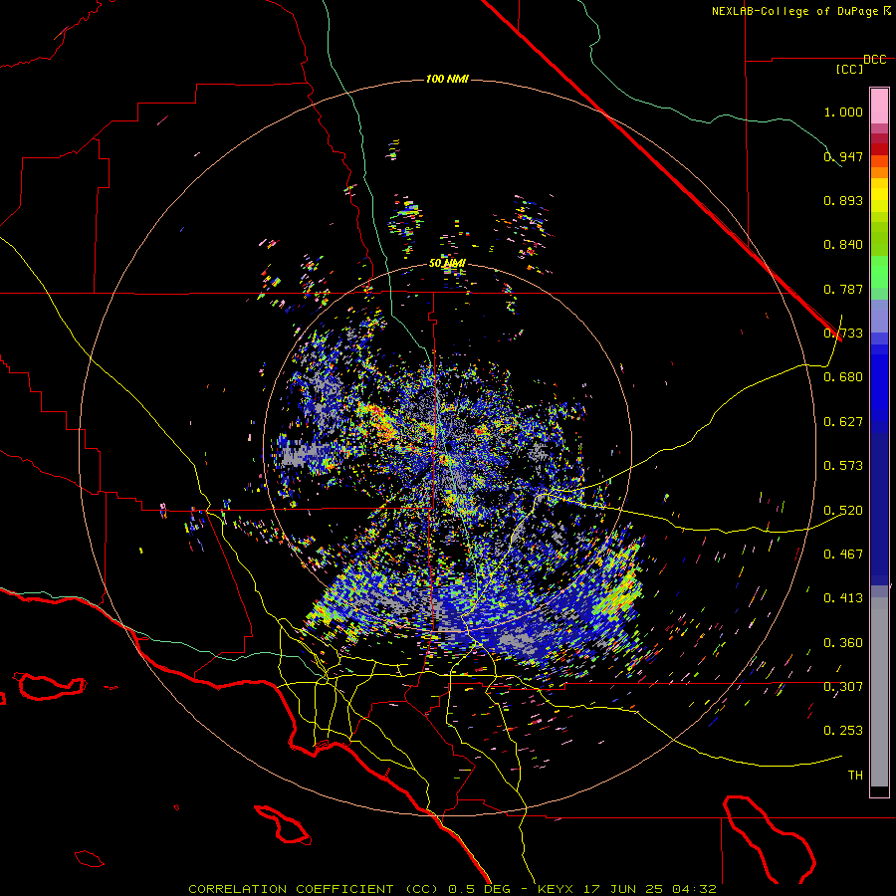Select the 1.000 scale value
Image resolution: width=896 pixels, height=896 pixels.
click(x=843, y=112)
